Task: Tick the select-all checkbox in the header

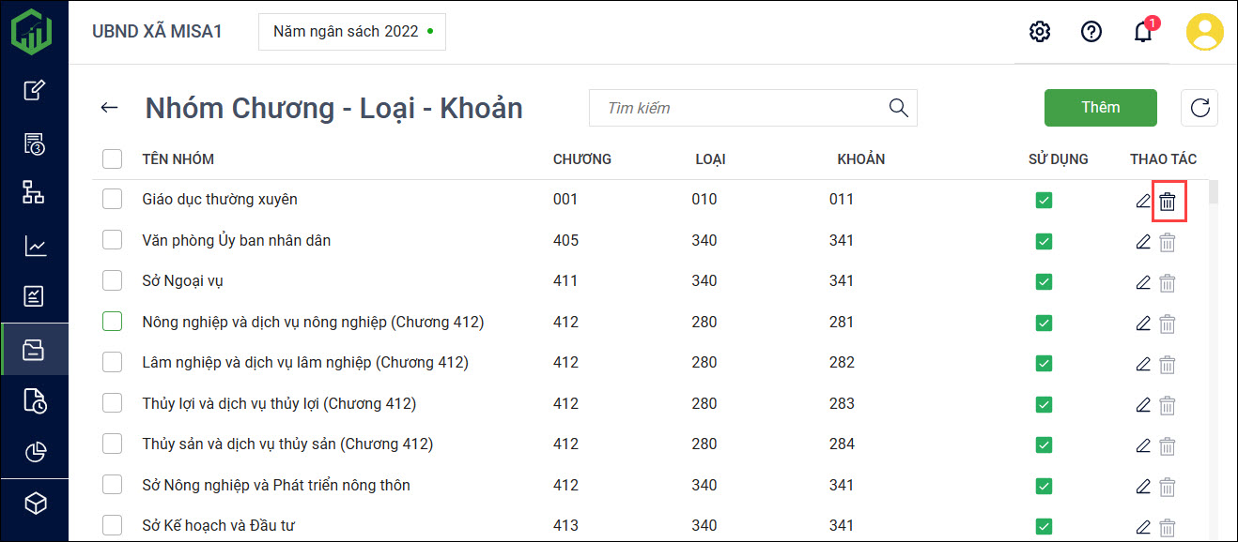Action: pyautogui.click(x=113, y=158)
